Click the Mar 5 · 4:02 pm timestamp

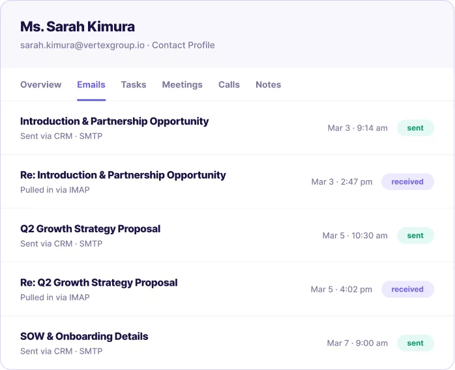coord(342,289)
